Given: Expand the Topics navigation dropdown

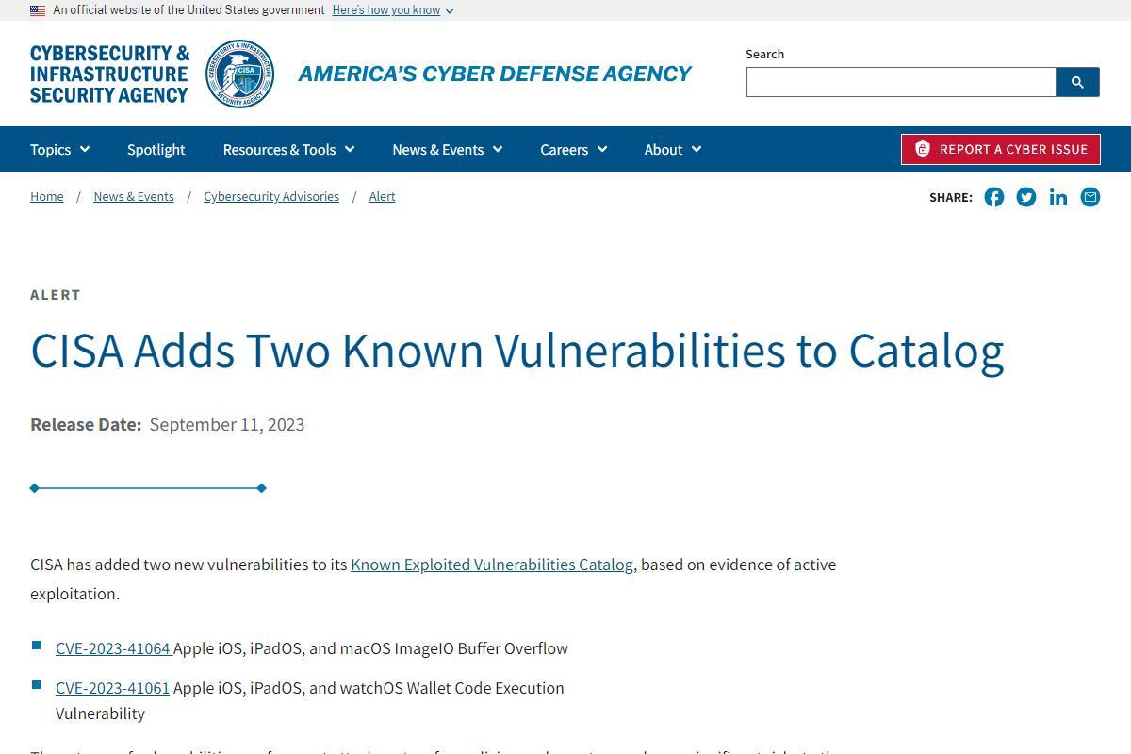Looking at the screenshot, I should click(59, 149).
